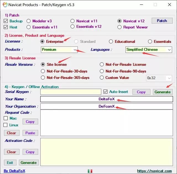
Task: Click Clear button under Activation Code
Action: [x=12, y=152]
